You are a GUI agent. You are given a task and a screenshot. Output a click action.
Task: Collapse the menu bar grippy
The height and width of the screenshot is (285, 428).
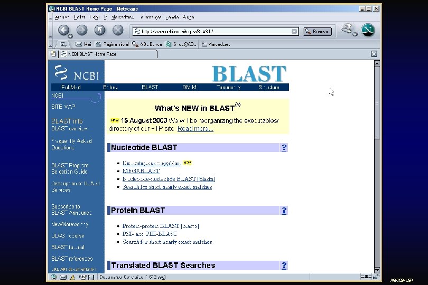(x=50, y=18)
